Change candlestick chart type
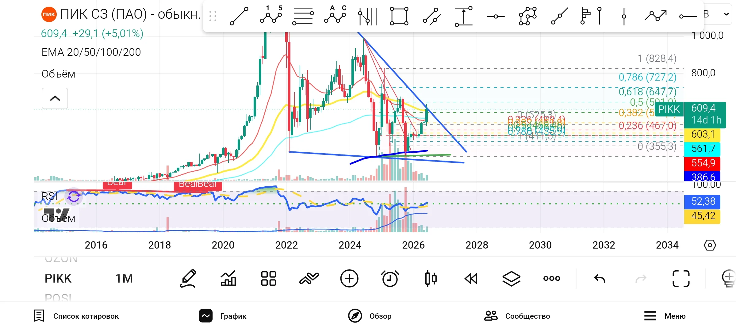 pos(431,278)
